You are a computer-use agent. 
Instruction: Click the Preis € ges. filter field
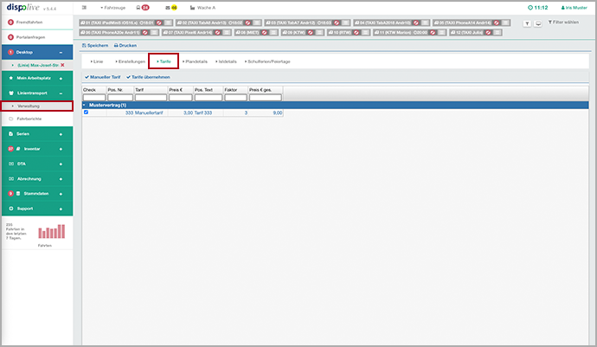pos(266,98)
